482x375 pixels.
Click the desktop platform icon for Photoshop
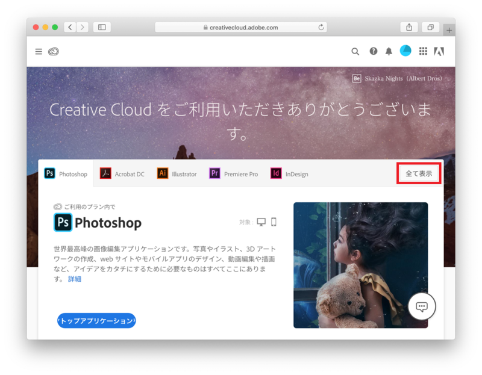point(261,222)
